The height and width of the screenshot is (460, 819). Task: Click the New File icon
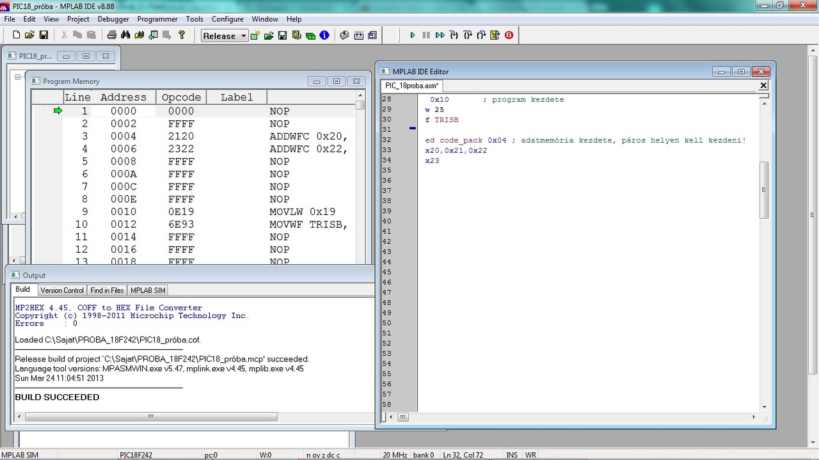click(x=17, y=35)
